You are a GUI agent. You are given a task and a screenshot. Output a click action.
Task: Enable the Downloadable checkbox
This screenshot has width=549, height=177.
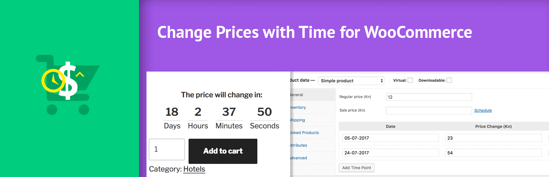coord(449,80)
